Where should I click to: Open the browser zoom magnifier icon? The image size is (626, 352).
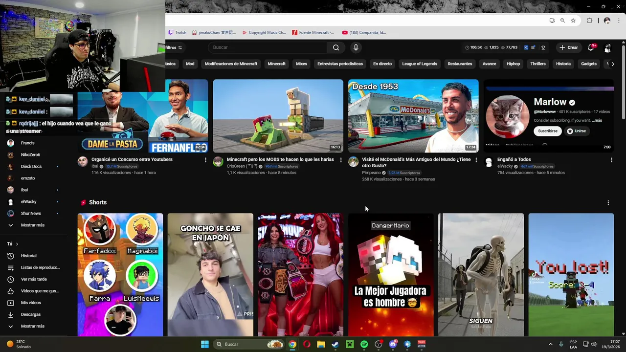(562, 21)
